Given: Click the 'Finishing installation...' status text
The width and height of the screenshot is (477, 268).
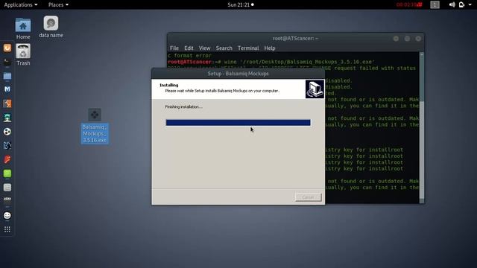Looking at the screenshot, I should coord(184,106).
